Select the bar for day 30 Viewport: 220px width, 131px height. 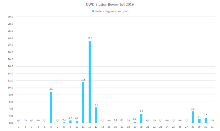tap(206, 120)
